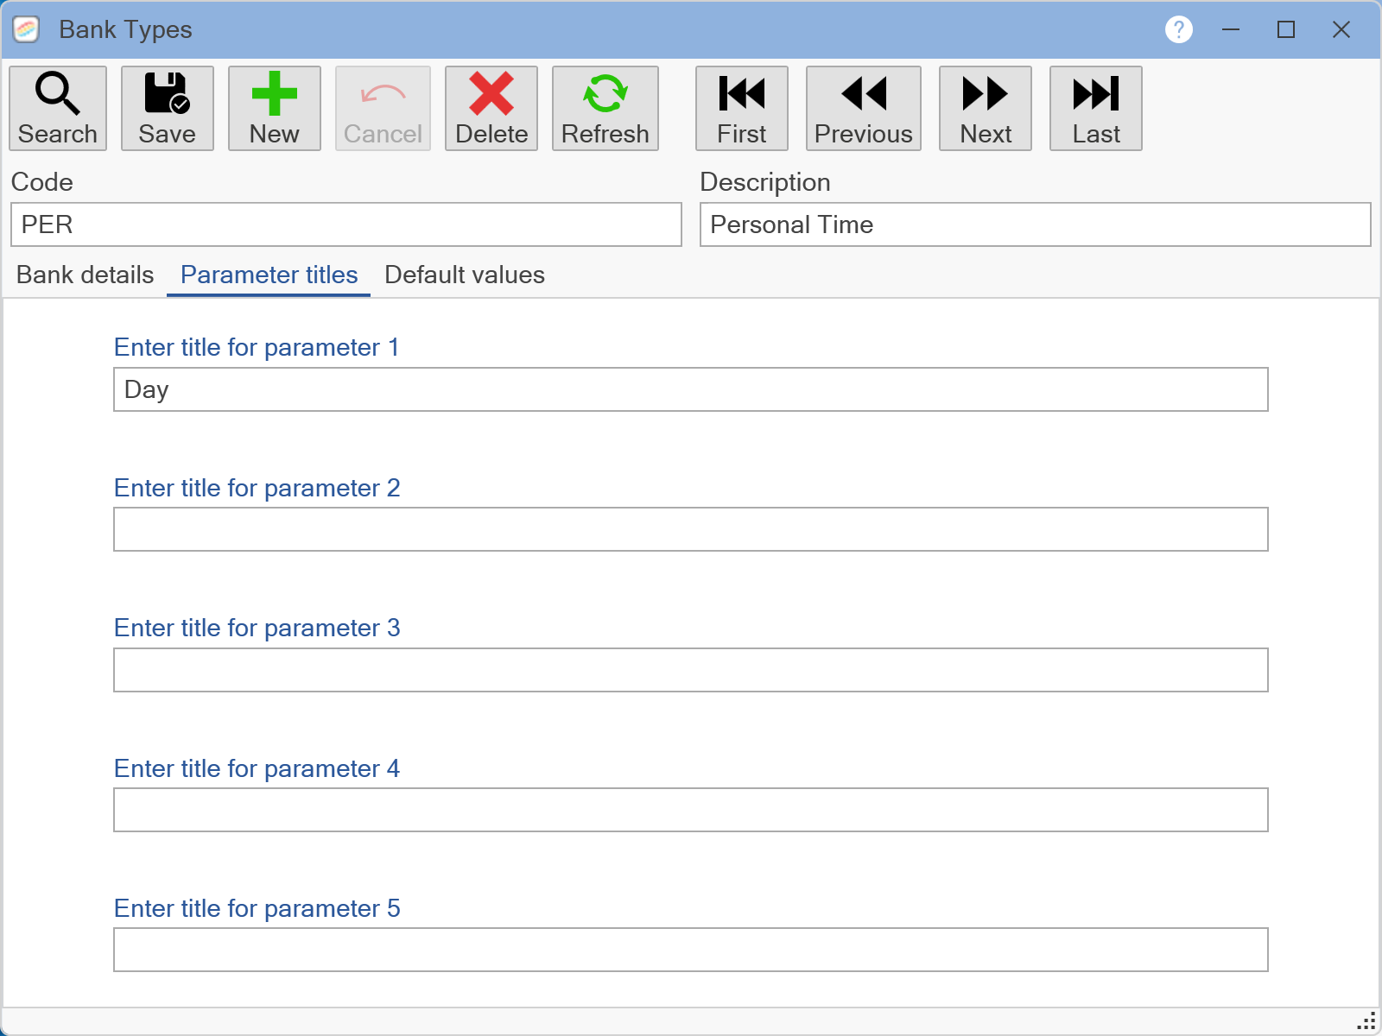Select the Parameter titles tab
The height and width of the screenshot is (1036, 1382).
coord(269,275)
